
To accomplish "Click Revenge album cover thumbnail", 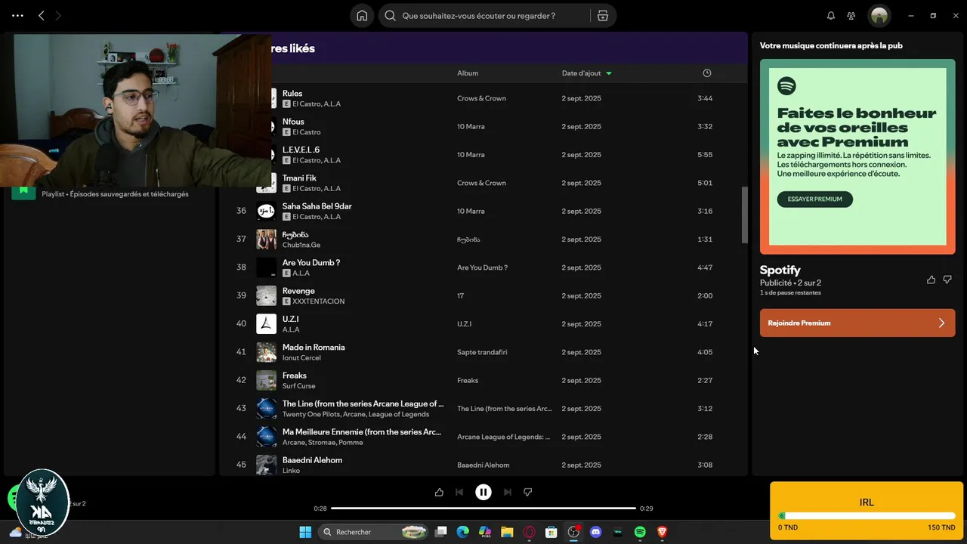I will [x=266, y=295].
